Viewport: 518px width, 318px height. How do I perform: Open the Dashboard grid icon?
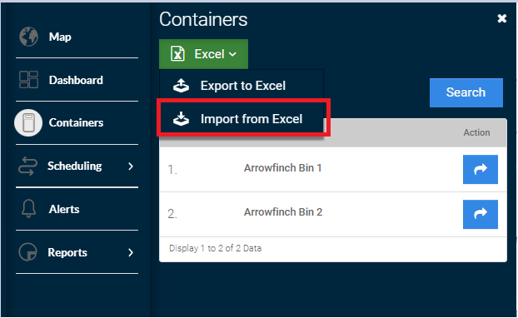(28, 80)
